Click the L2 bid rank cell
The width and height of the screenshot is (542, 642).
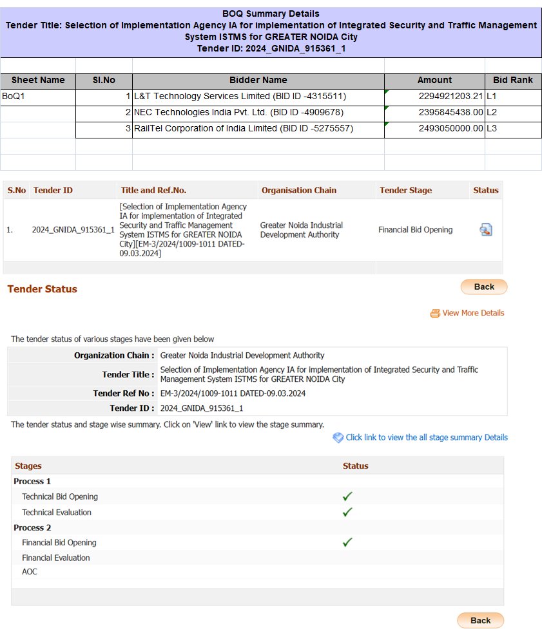click(513, 114)
